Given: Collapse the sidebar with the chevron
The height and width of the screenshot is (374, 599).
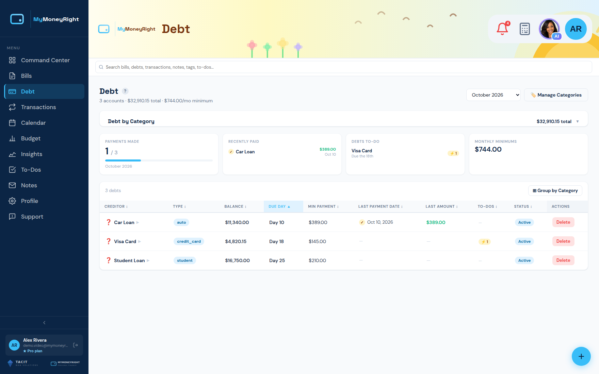Looking at the screenshot, I should click(44, 323).
